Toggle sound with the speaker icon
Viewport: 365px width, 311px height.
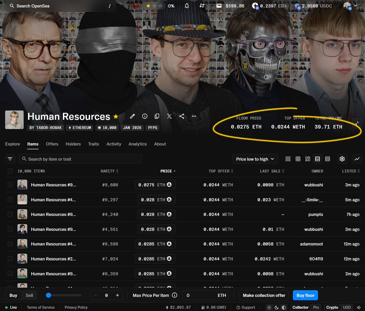click(359, 307)
